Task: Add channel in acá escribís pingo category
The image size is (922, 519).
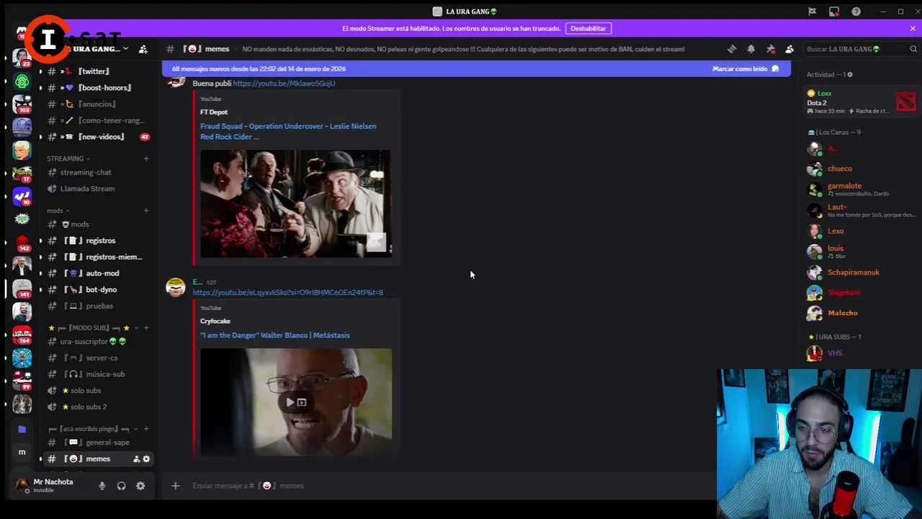Action: click(146, 429)
